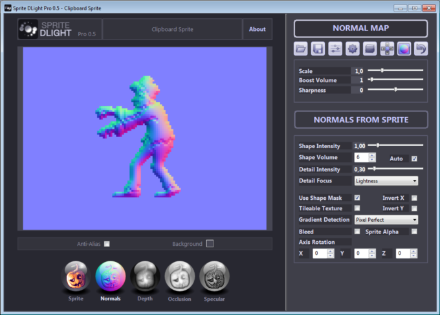Click the zombie normal map preview
The image size is (440, 315).
coord(138,136)
